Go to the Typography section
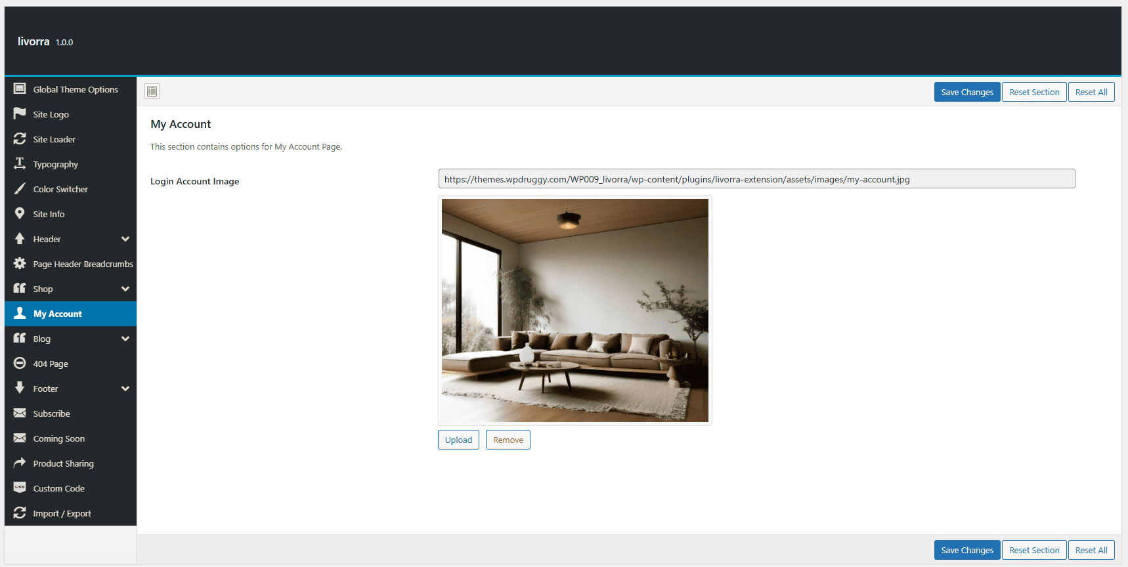The width and height of the screenshot is (1128, 567). click(70, 164)
